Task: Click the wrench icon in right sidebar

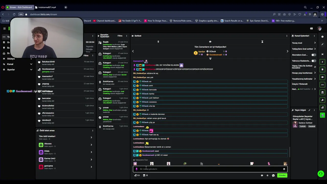Action: [x=322, y=100]
